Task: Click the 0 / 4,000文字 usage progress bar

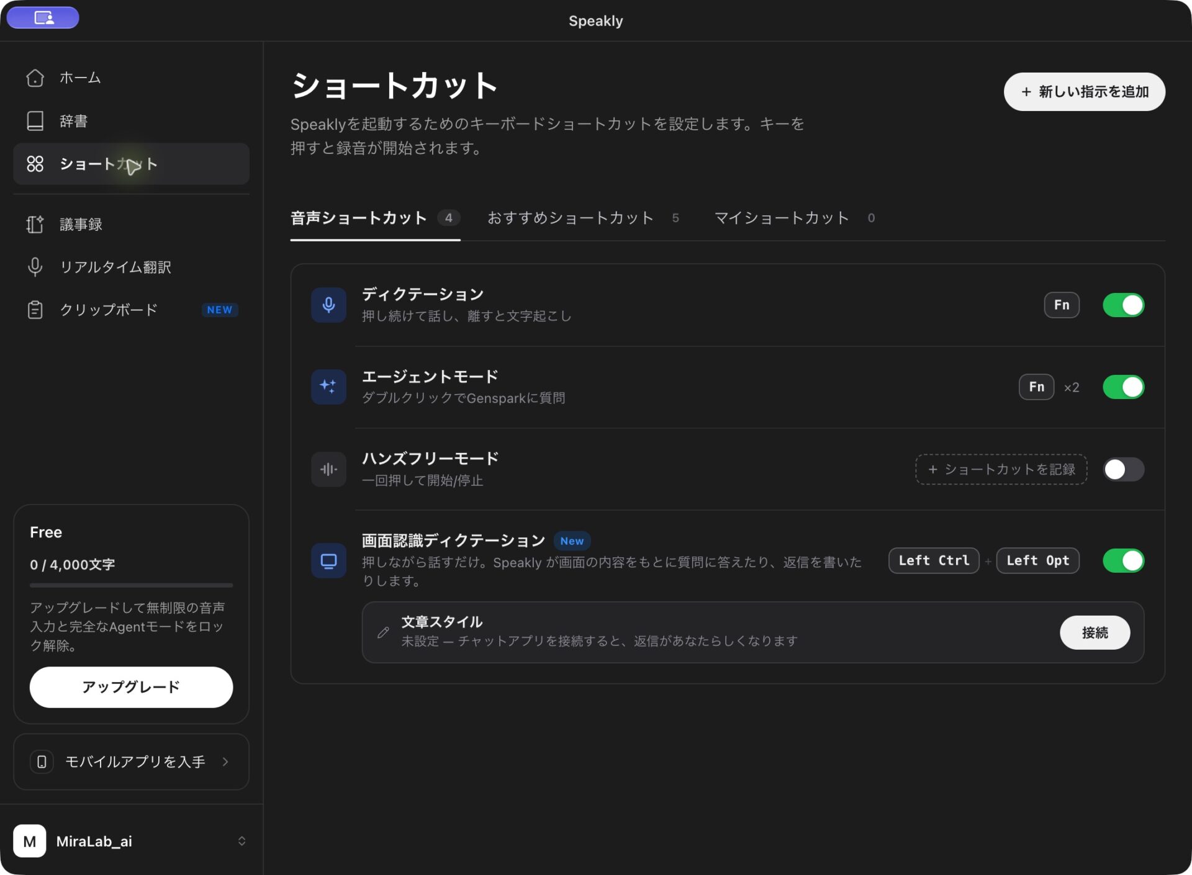Action: coord(131,585)
